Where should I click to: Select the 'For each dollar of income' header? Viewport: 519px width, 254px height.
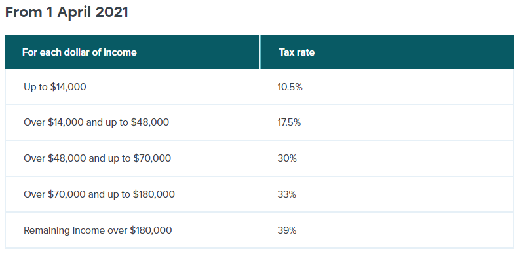79,52
